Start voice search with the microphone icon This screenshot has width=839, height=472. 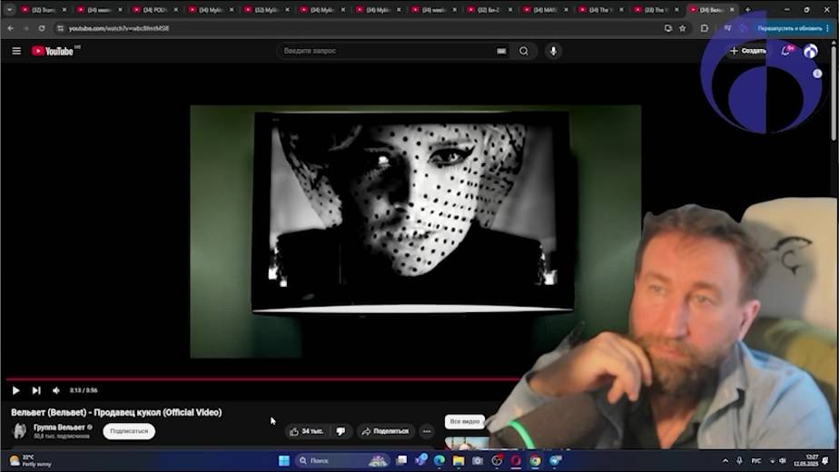553,51
